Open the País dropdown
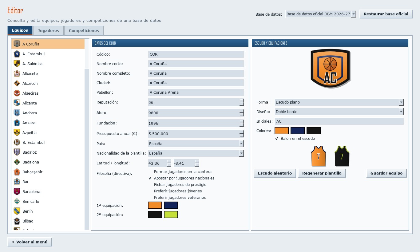Screen dimensions: 420x252 [x=196, y=144]
